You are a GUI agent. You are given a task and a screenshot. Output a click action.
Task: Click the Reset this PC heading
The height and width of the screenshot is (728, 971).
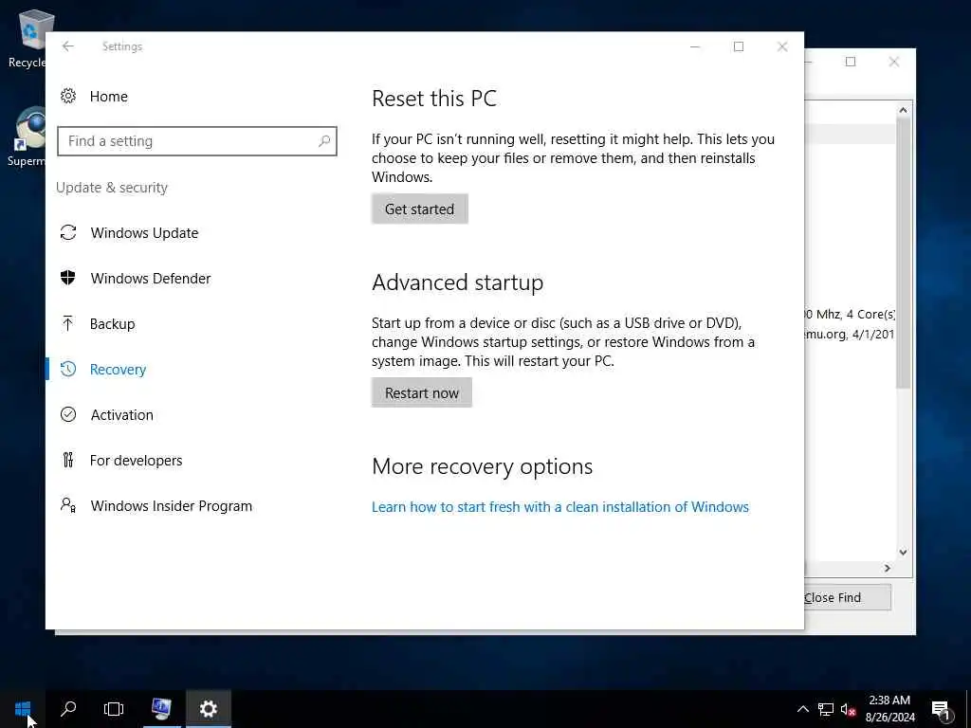[434, 99]
